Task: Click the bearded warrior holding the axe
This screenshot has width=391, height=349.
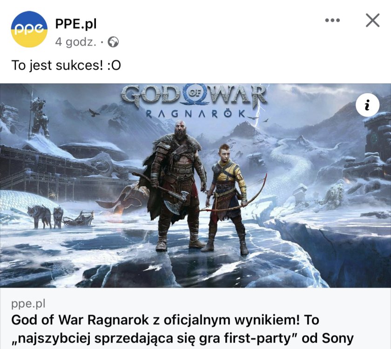Action: 175,185
